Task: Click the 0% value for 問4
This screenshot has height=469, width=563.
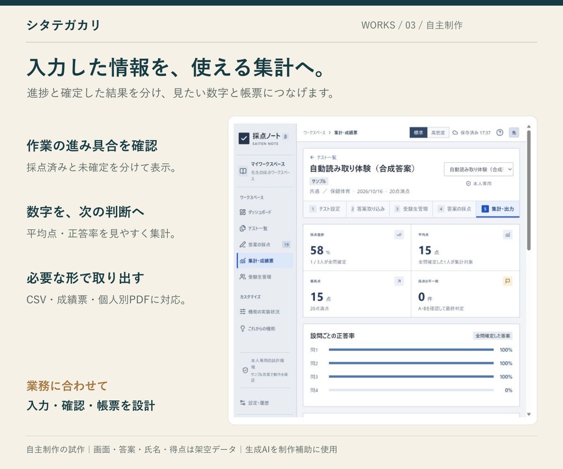Action: point(509,390)
